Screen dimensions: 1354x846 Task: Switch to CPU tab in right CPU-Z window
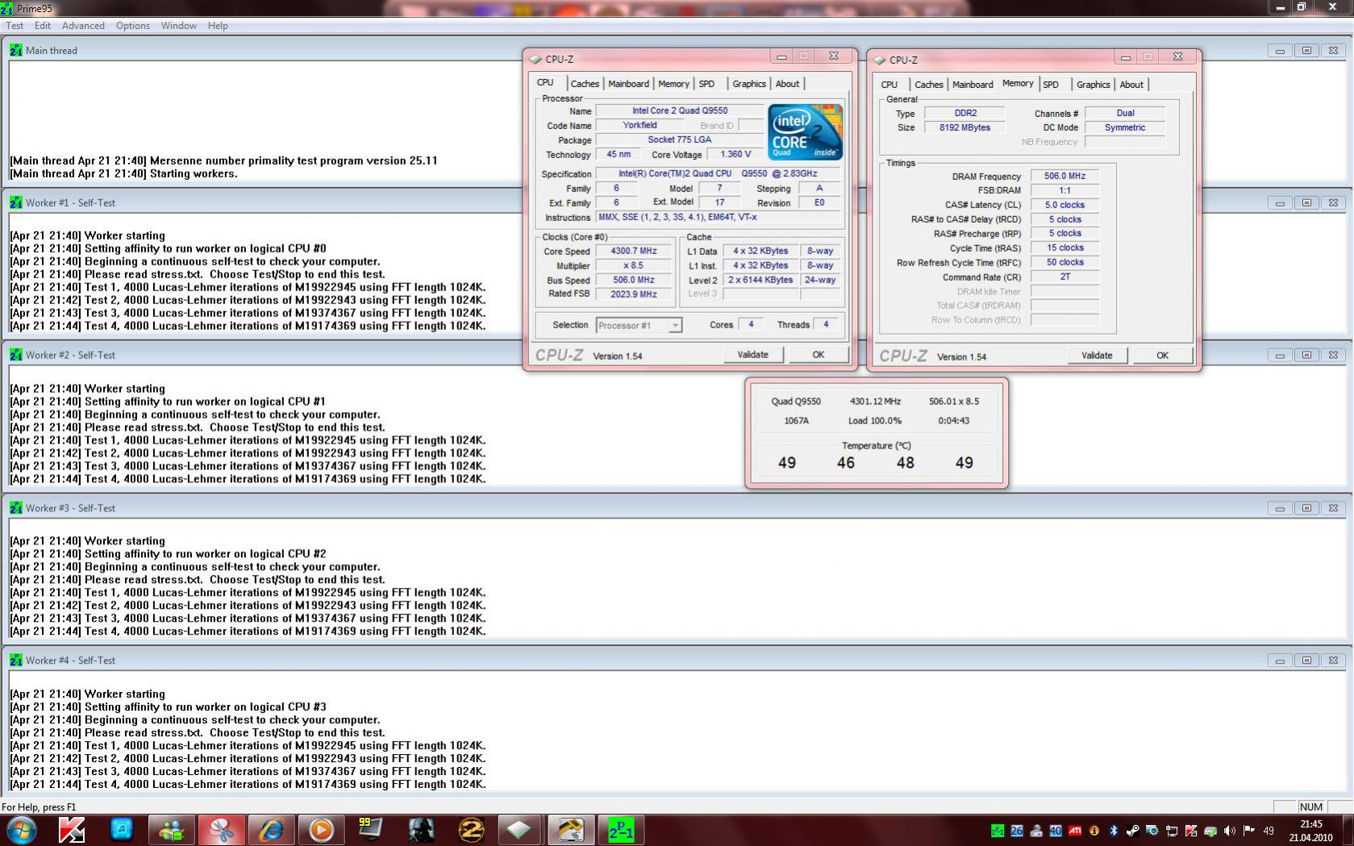889,85
